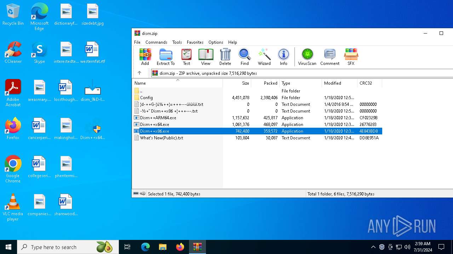Open the Commands menu
The height and width of the screenshot is (254, 453).
156,42
